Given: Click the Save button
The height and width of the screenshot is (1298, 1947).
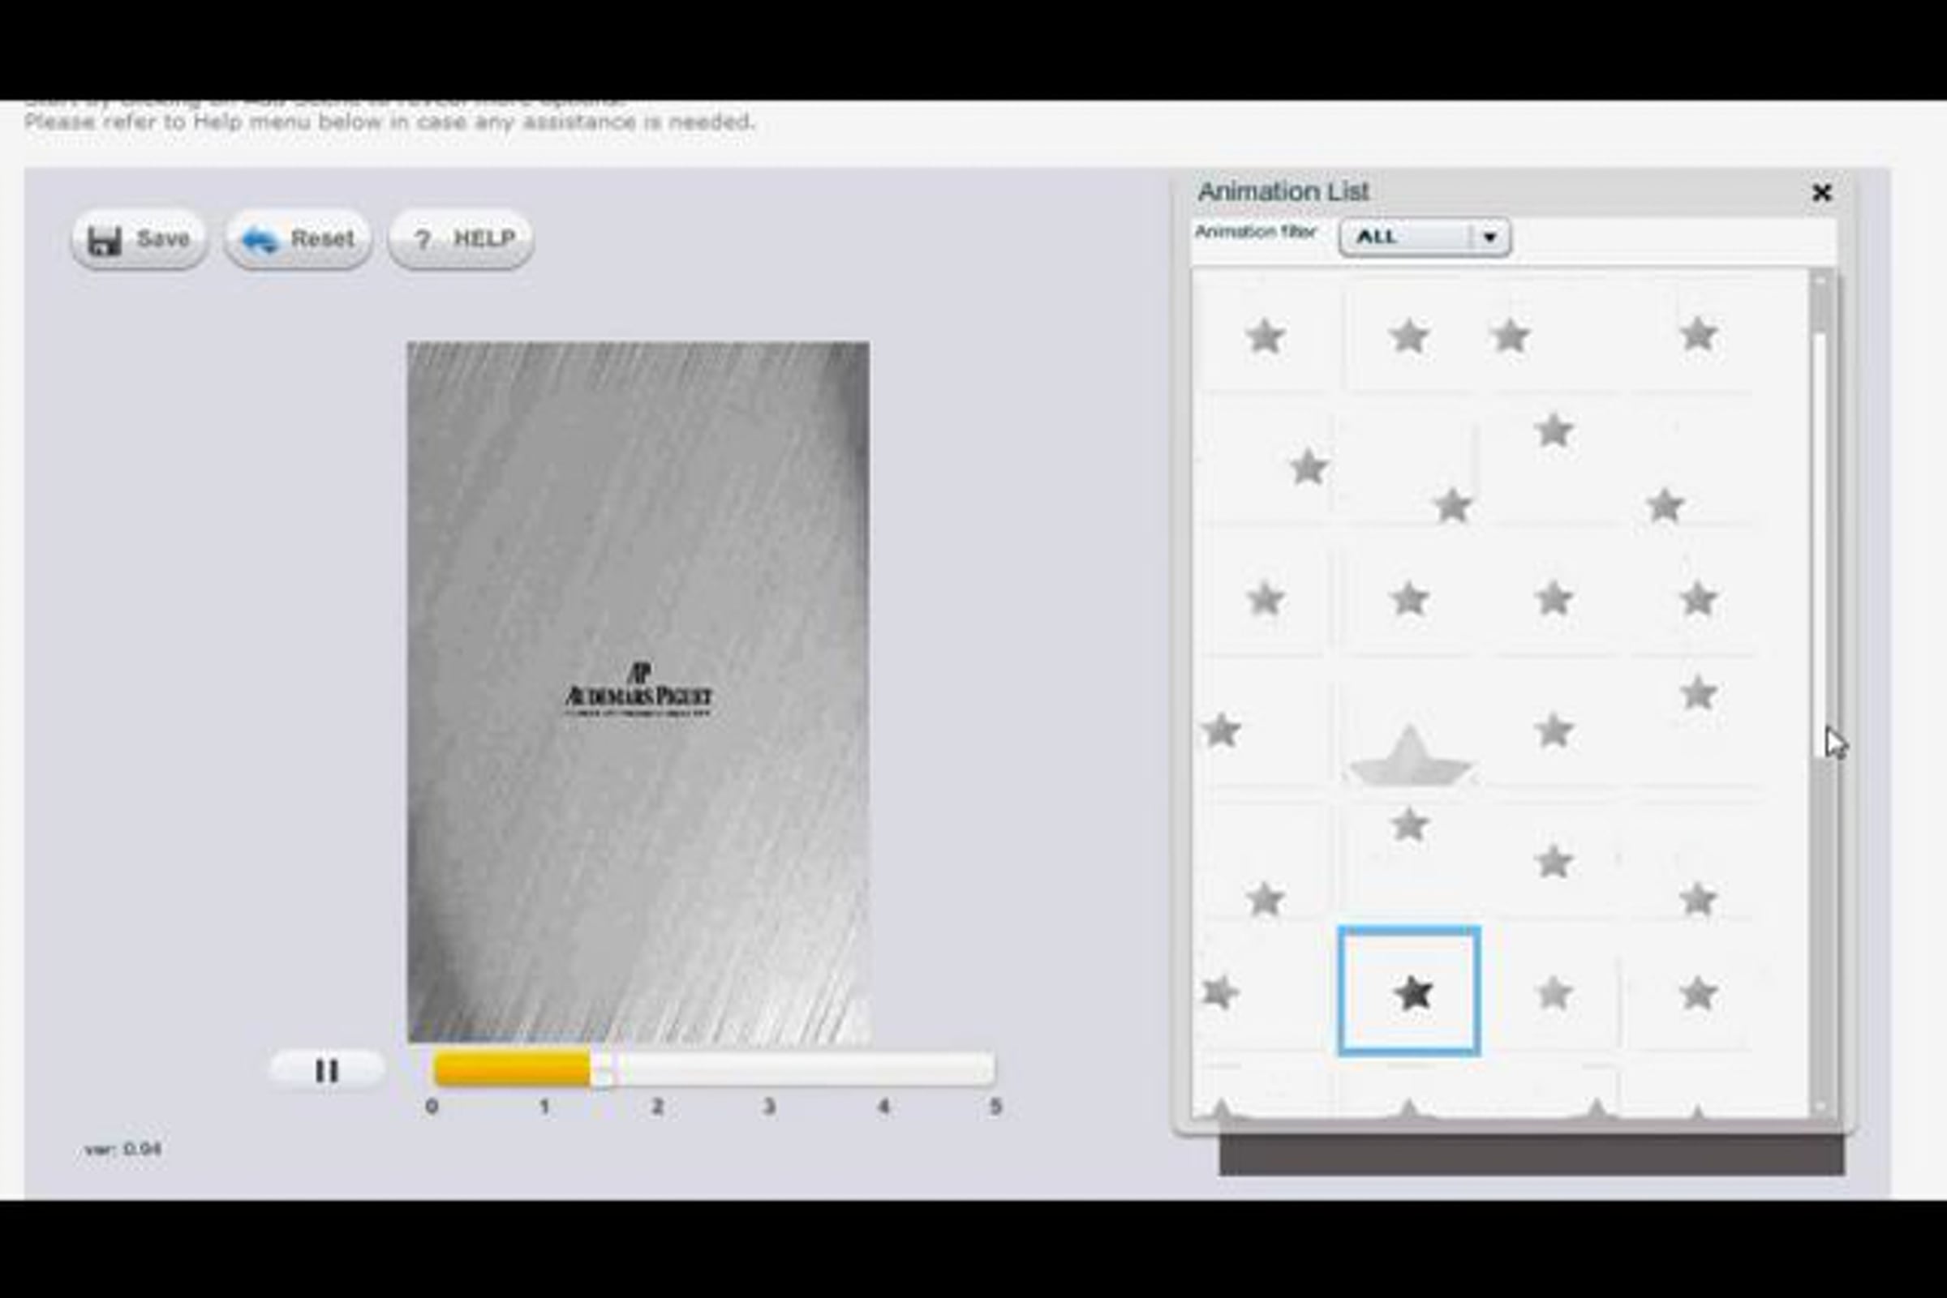Looking at the screenshot, I should [x=140, y=239].
